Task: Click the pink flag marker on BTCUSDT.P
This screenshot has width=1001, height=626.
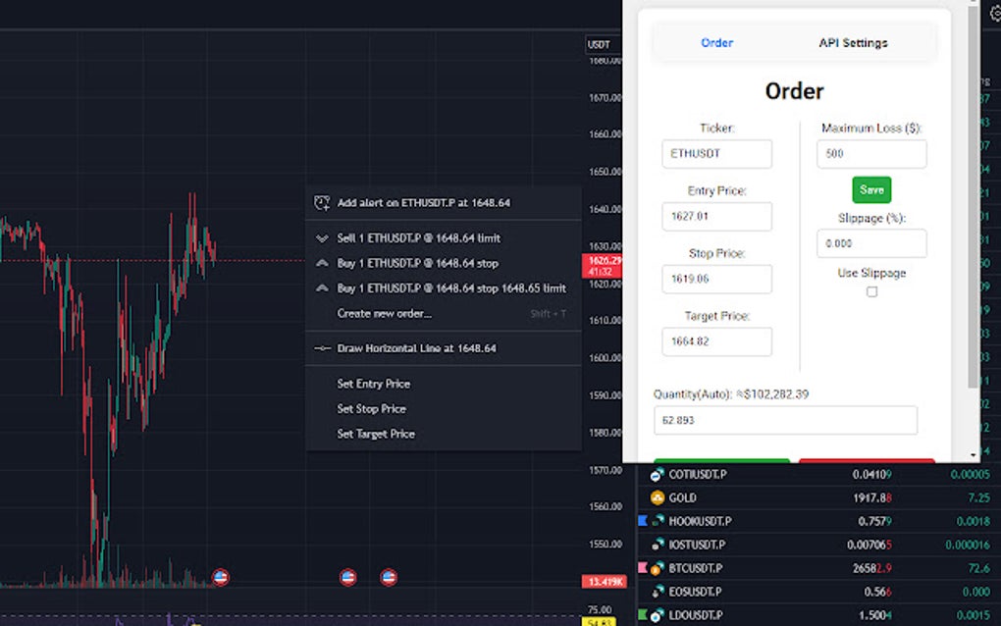Action: click(x=643, y=568)
